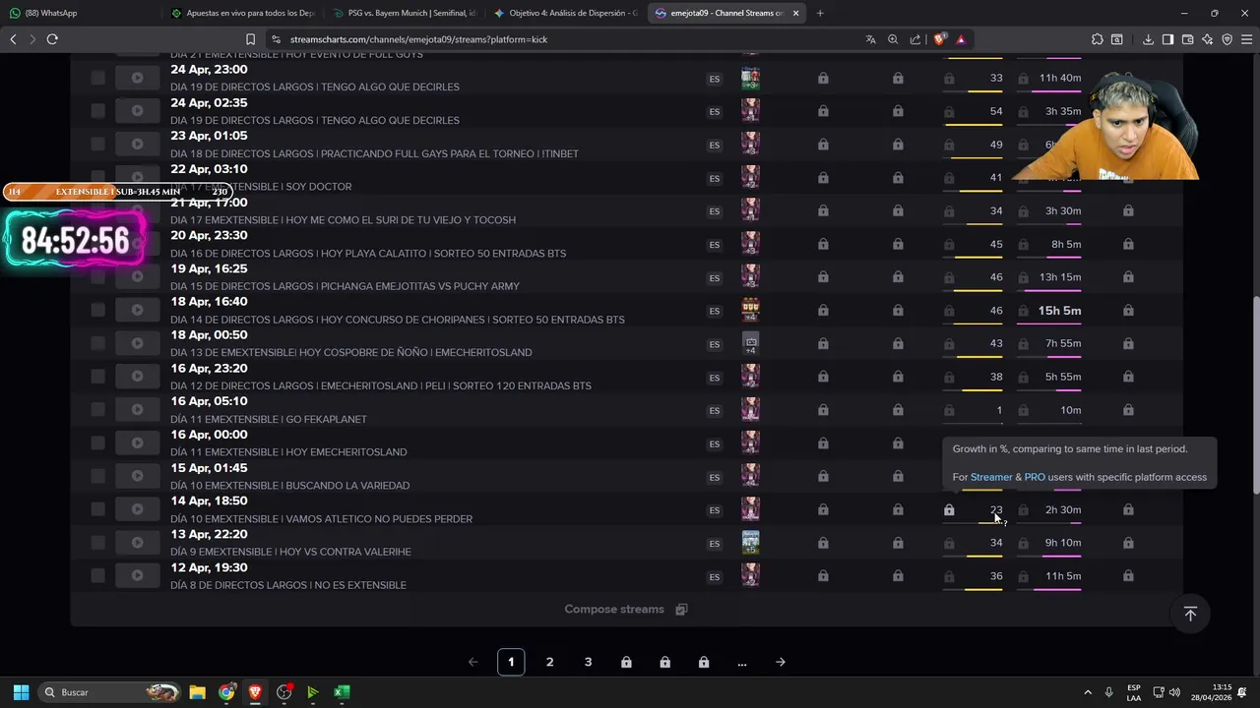
Task: Click the Compose streams icon button
Action: [x=681, y=610]
